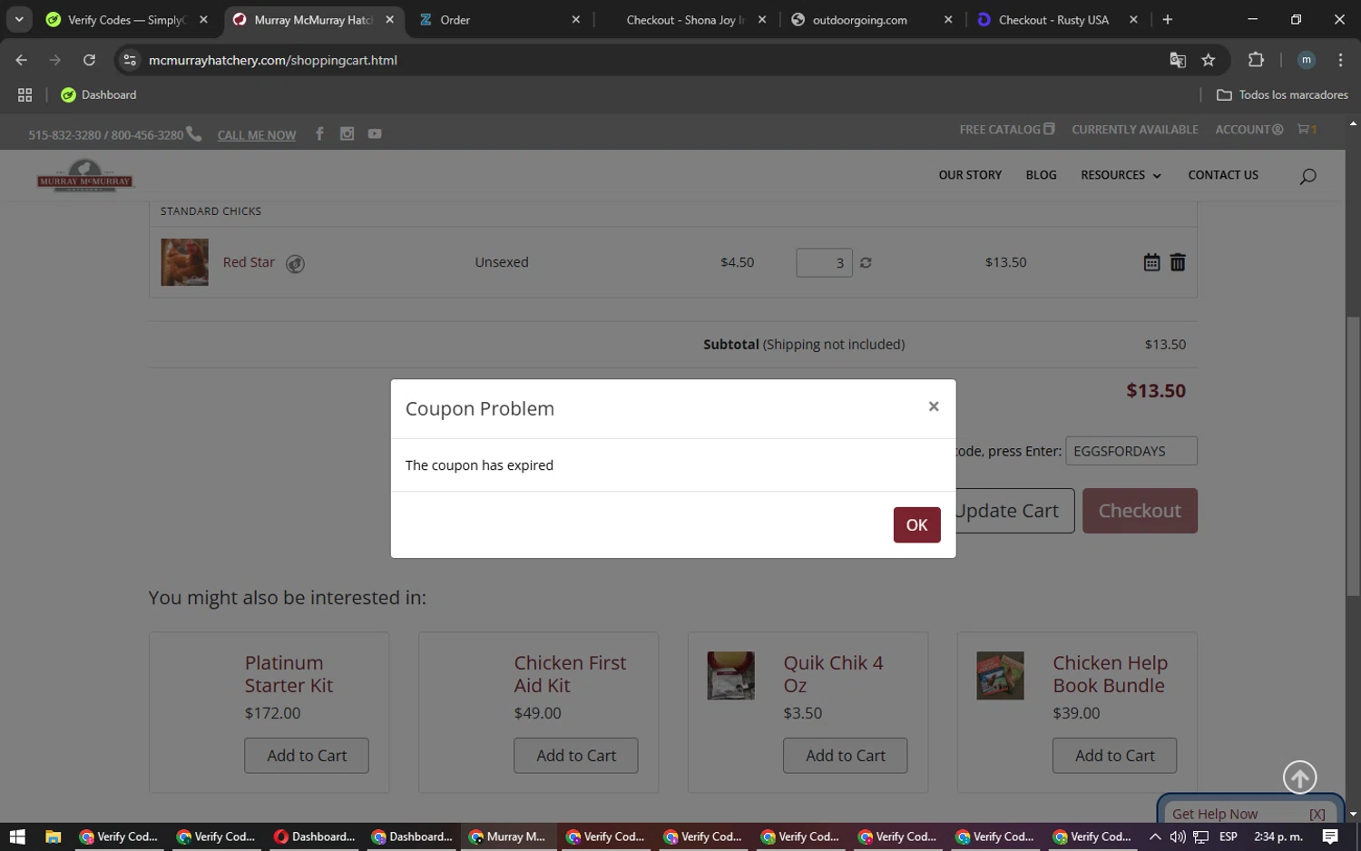This screenshot has width=1361, height=851.
Task: Open the browser extensions puzzle icon
Action: click(x=1256, y=60)
